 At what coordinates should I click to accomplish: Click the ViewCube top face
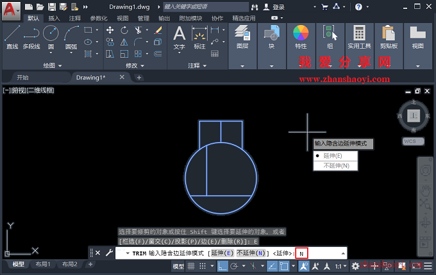click(414, 115)
